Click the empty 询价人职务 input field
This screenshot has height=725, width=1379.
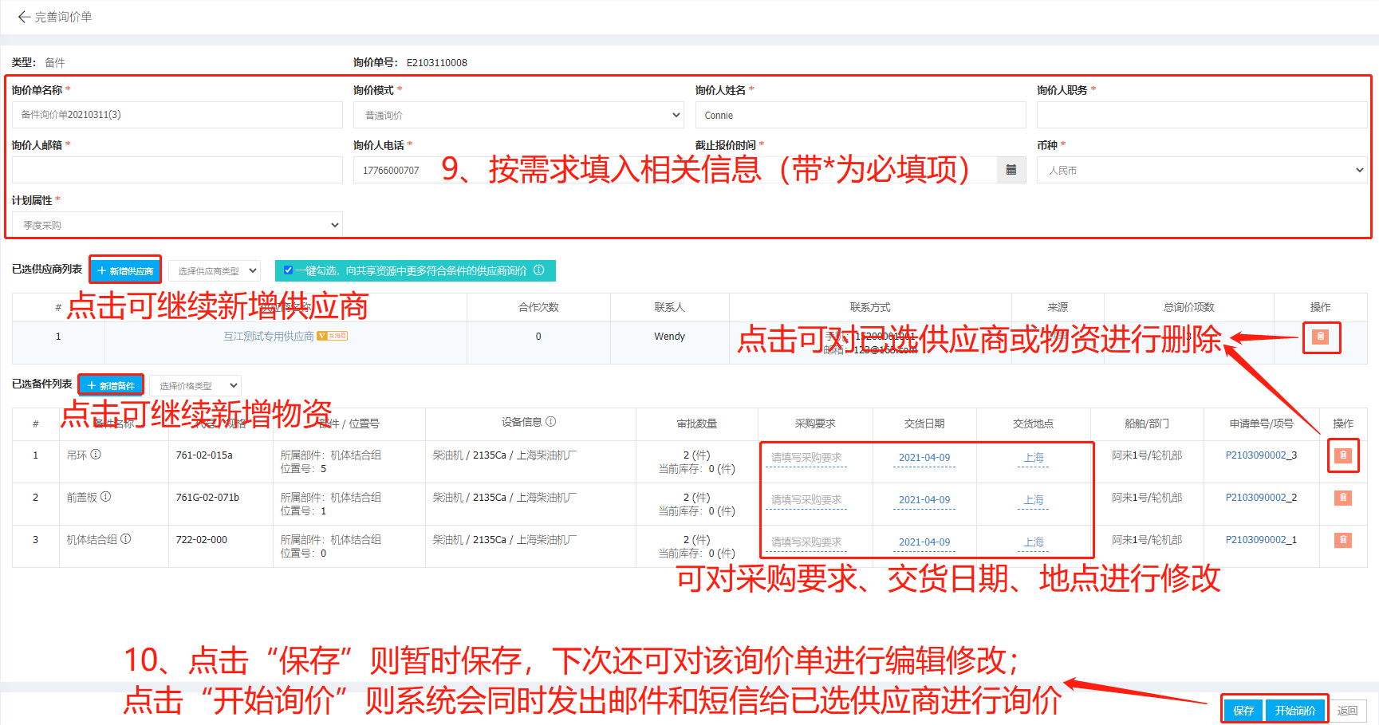point(1202,115)
